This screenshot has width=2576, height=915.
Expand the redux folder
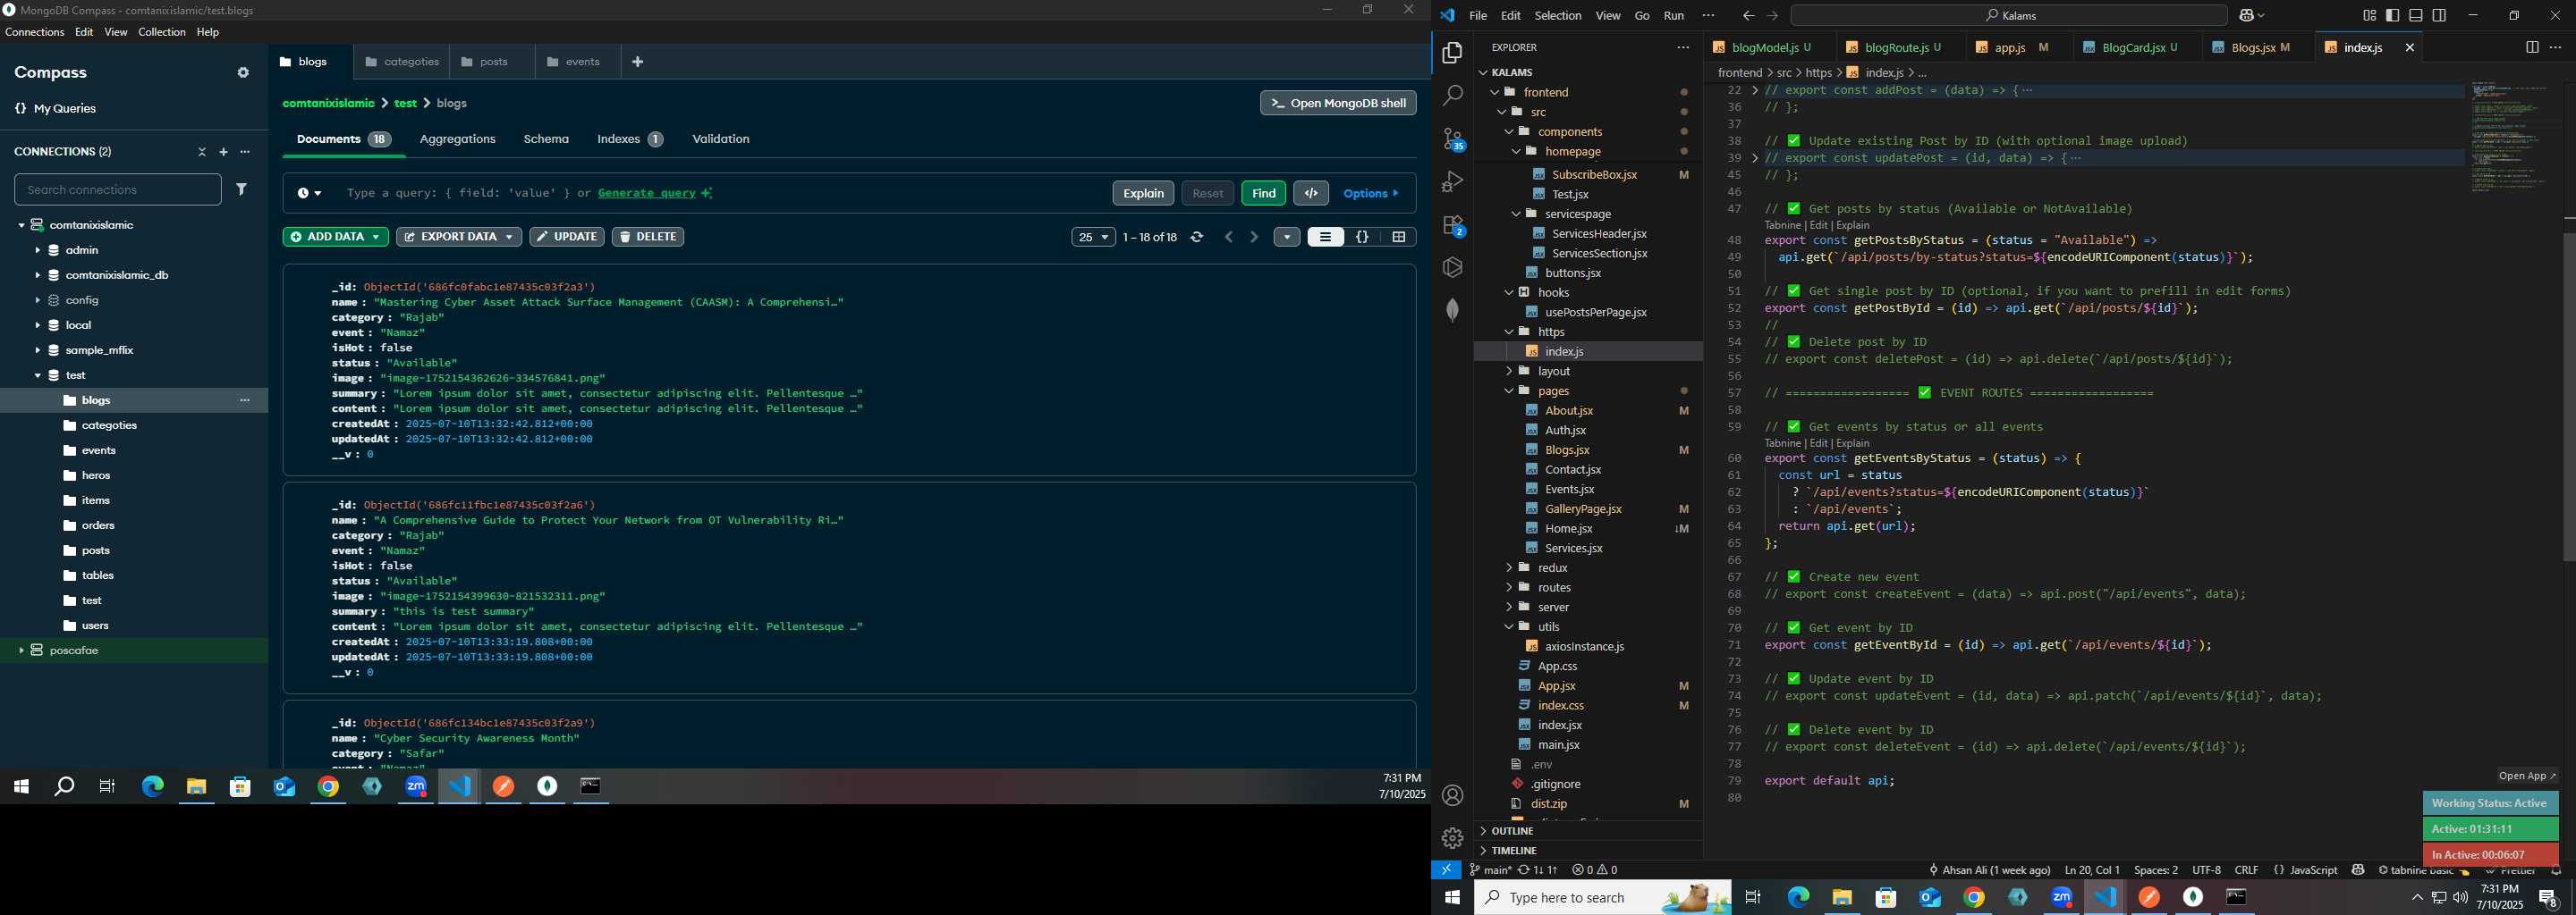click(1553, 568)
